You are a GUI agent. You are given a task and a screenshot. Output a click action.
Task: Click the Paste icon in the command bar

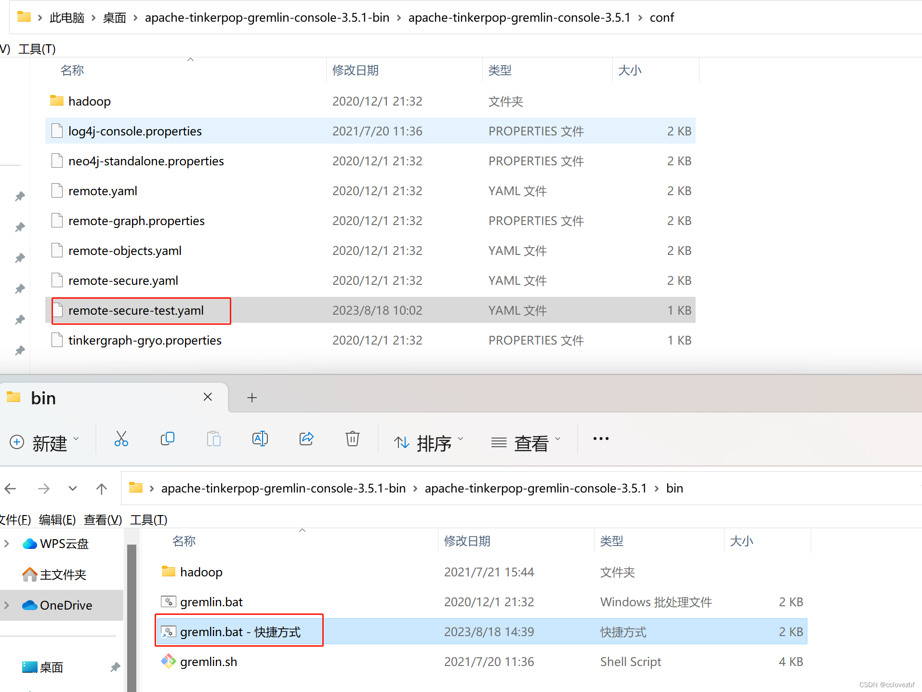(x=213, y=439)
